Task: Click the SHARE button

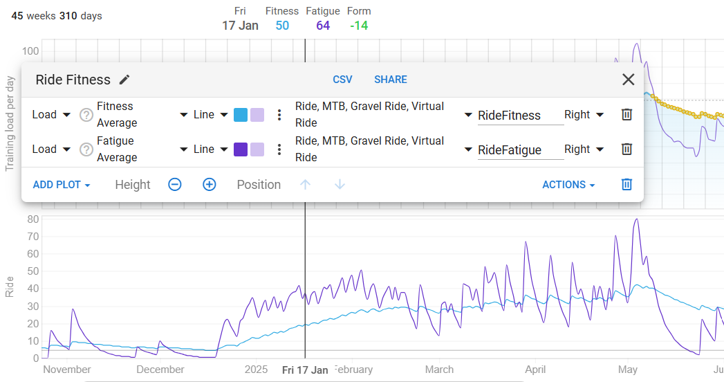Action: [391, 80]
